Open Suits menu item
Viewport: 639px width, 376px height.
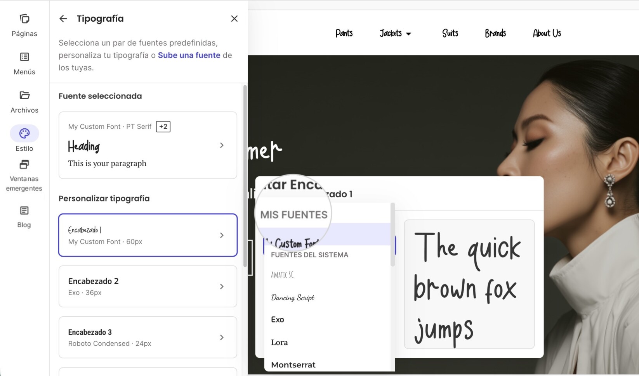point(450,33)
